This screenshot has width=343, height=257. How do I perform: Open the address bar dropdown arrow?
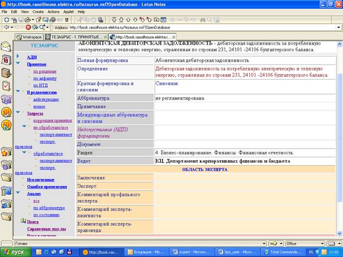tap(339, 28)
